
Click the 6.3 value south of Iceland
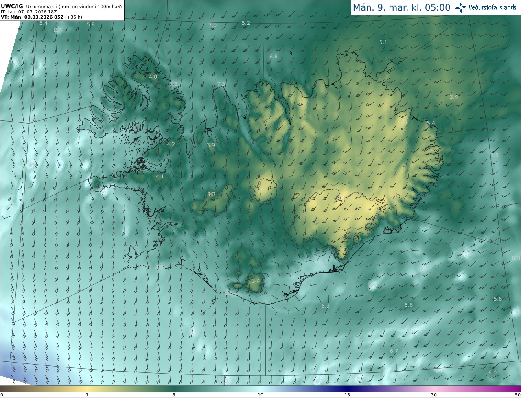coord(326,306)
